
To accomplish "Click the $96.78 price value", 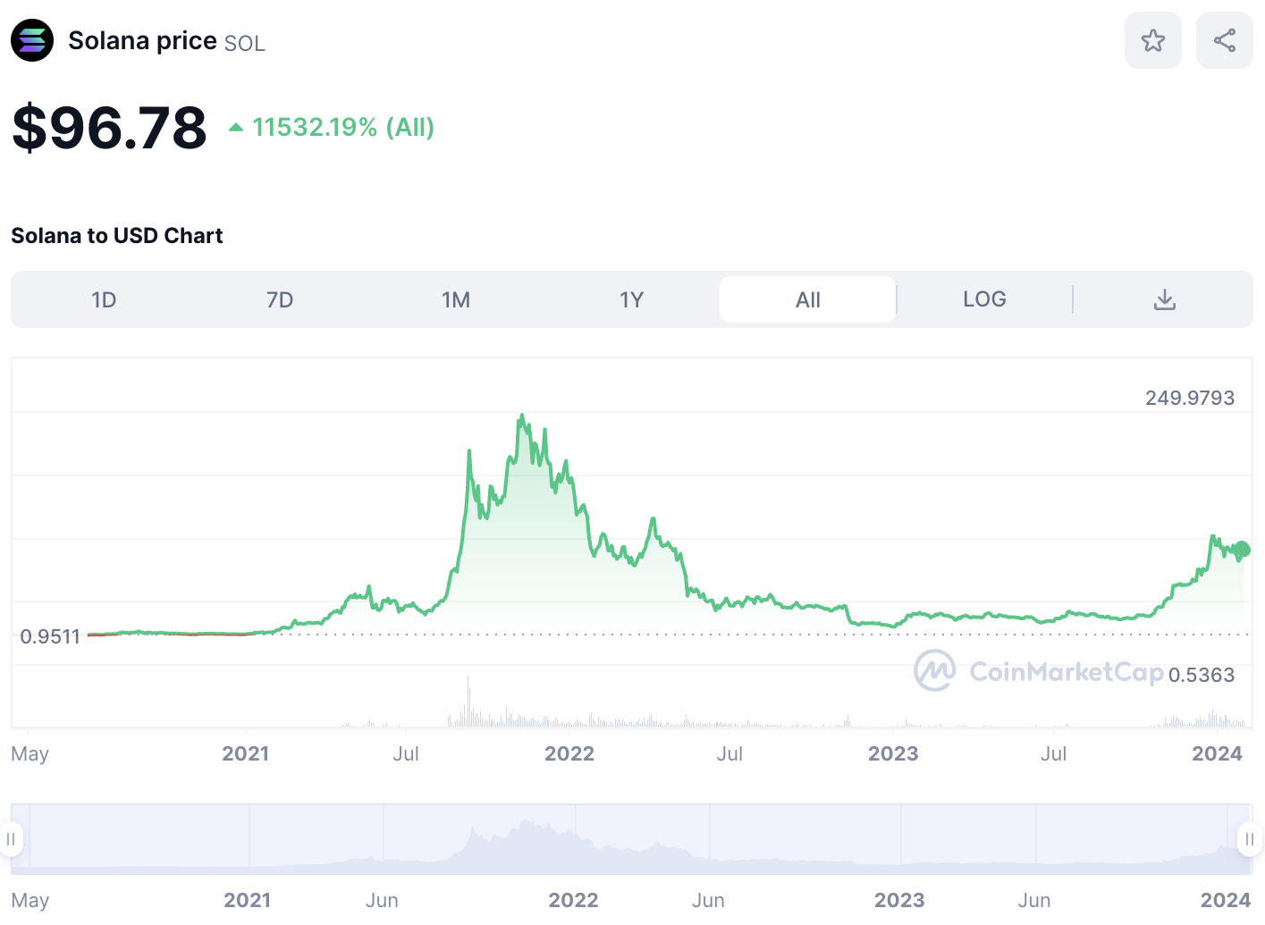I will pyautogui.click(x=109, y=127).
